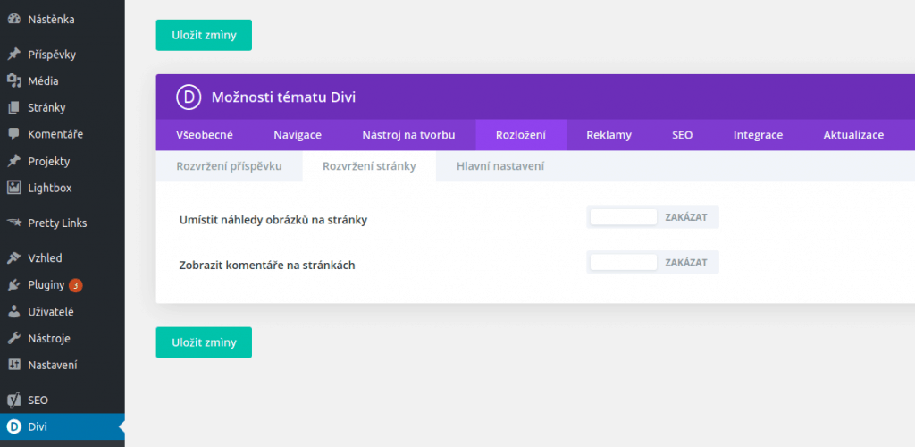The width and height of the screenshot is (915, 447).
Task: Select the Divi sidebar menu item
Action: click(x=63, y=427)
